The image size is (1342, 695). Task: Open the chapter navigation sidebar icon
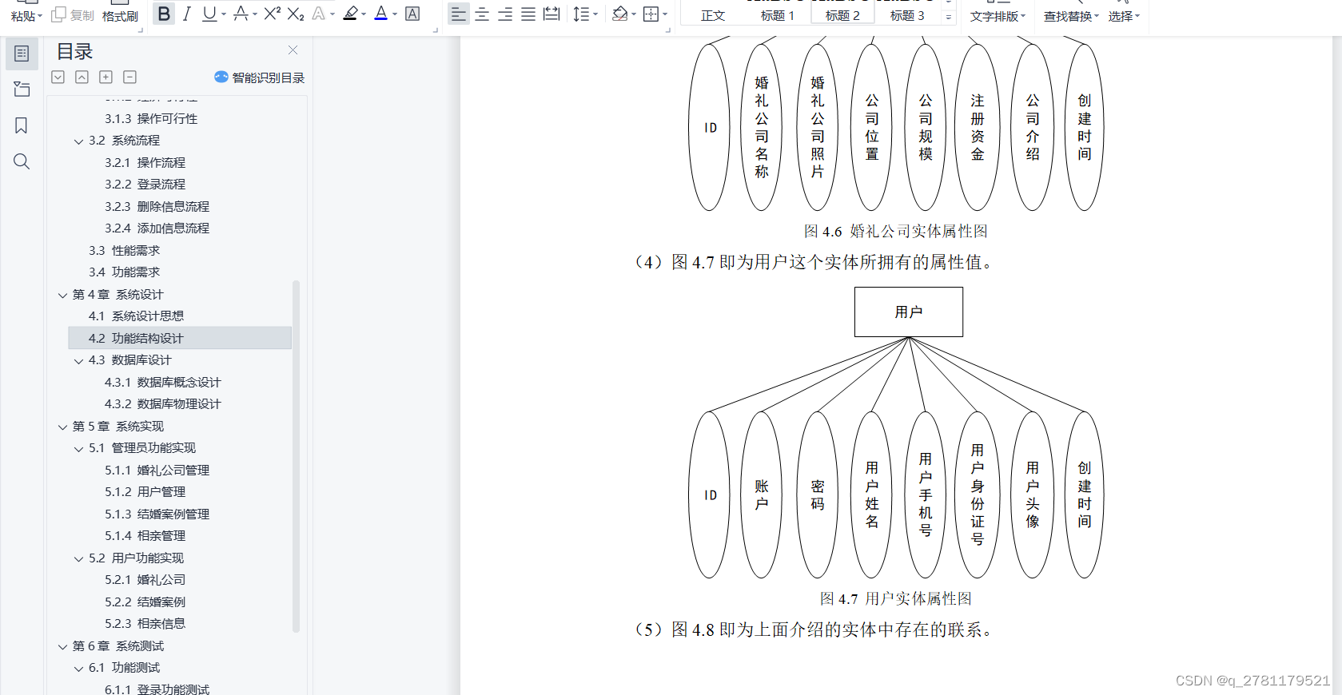click(x=22, y=89)
